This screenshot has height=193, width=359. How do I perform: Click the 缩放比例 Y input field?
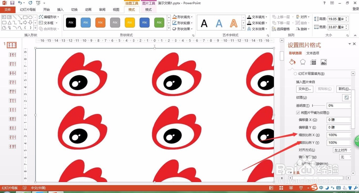tap(339, 143)
